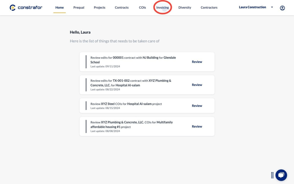Image resolution: width=294 pixels, height=184 pixels.
Task: Open the Invoicing tab
Action: pyautogui.click(x=162, y=8)
